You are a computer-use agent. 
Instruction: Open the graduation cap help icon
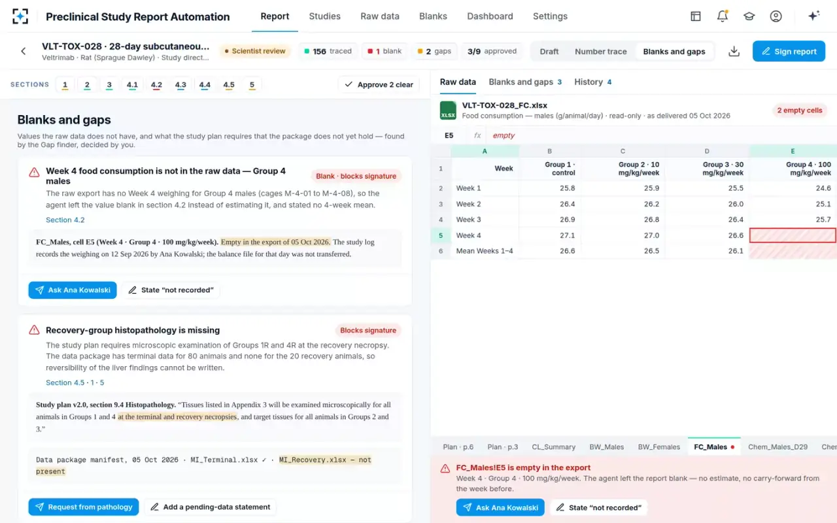click(749, 16)
